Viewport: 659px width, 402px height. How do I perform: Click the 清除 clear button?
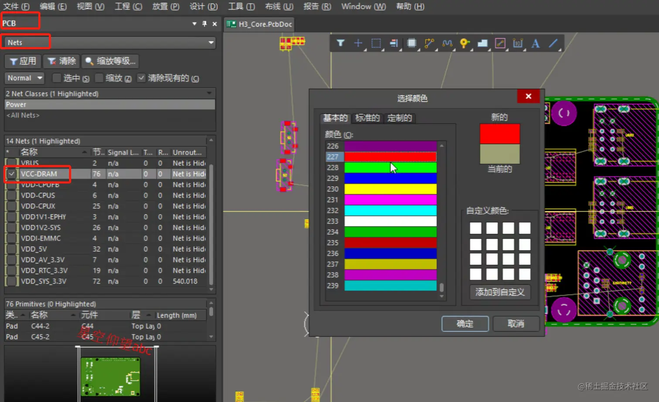pos(61,61)
